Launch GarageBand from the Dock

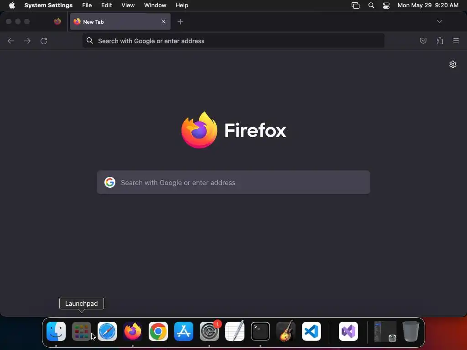tap(286, 331)
